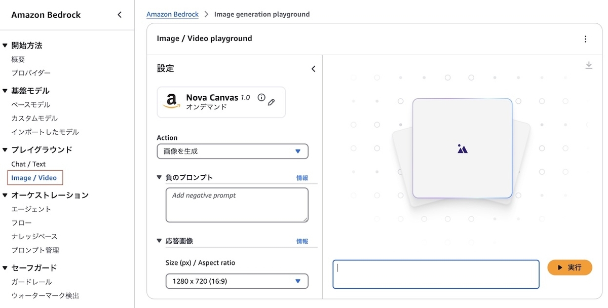The height and width of the screenshot is (308, 608).
Task: Open プロバイダー in the sidebar
Action: tap(31, 73)
